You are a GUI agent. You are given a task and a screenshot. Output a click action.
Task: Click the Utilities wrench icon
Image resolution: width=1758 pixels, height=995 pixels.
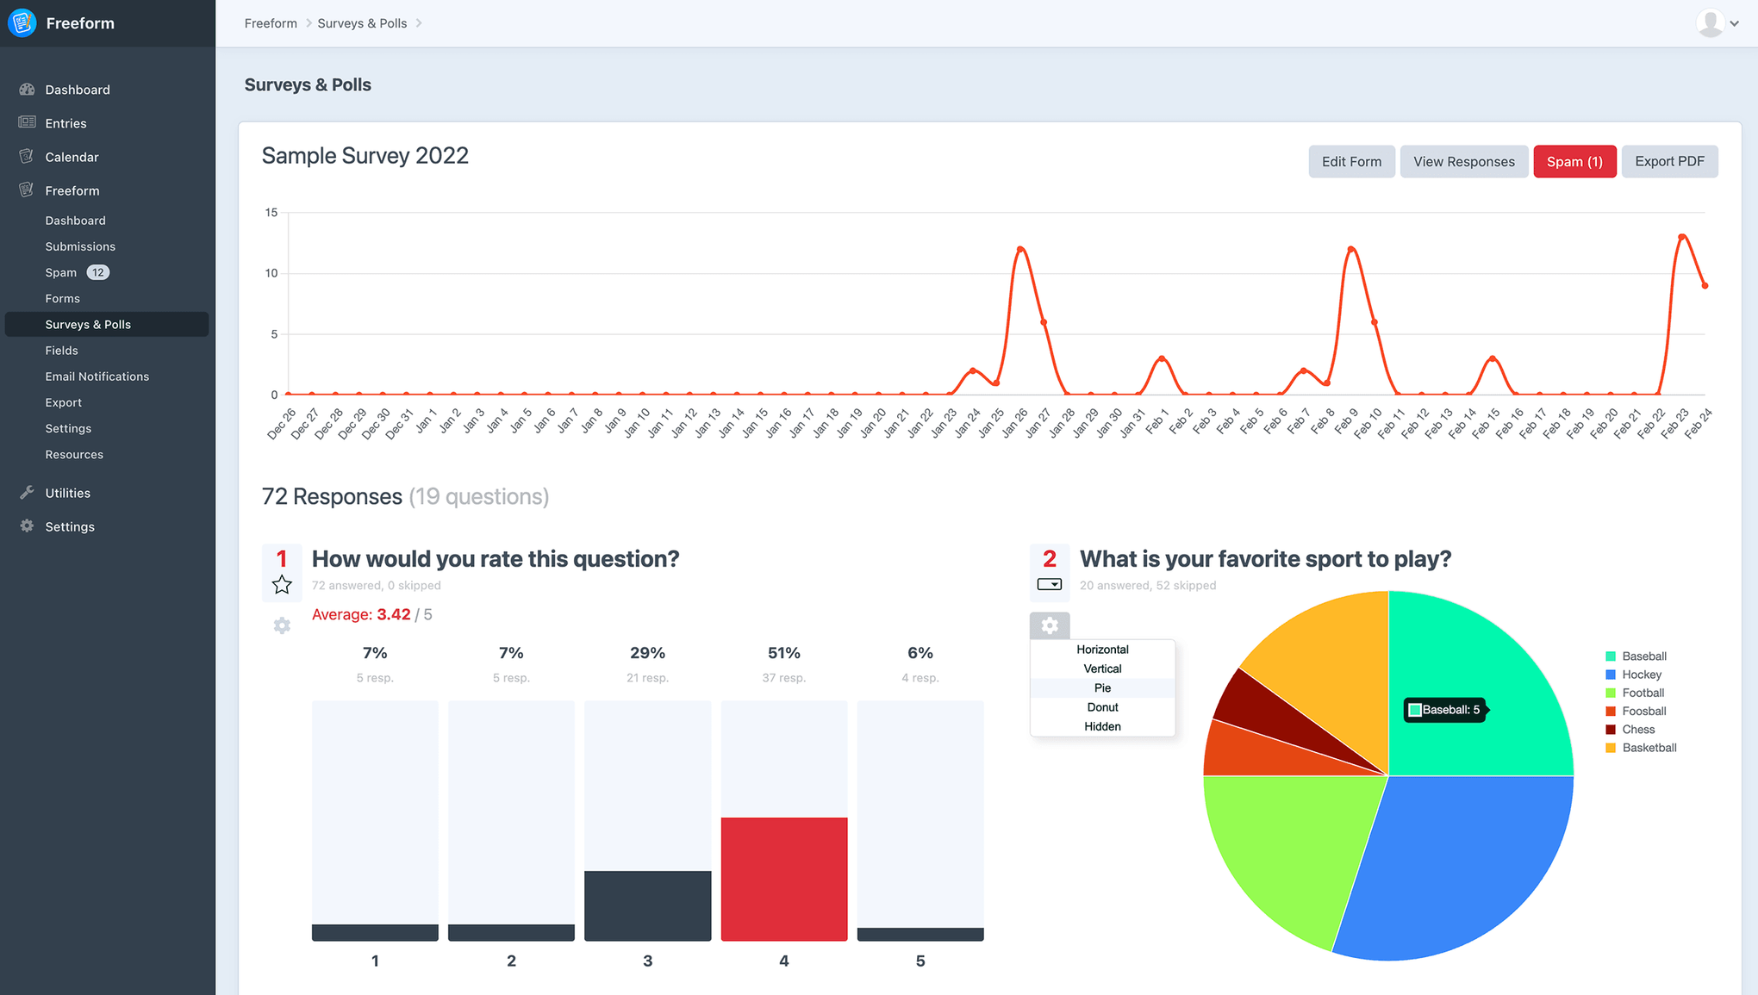pyautogui.click(x=27, y=492)
